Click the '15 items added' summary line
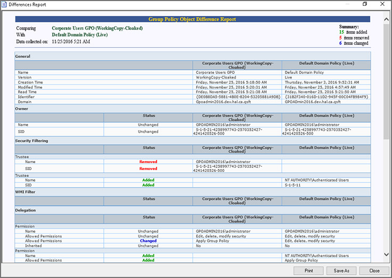 [x=353, y=32]
